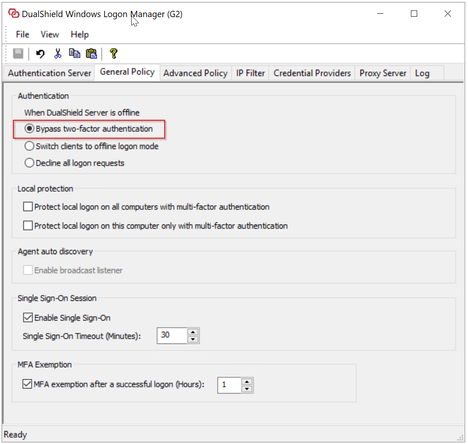Select Decline all logon requests option
This screenshot has width=468, height=444.
[30, 163]
